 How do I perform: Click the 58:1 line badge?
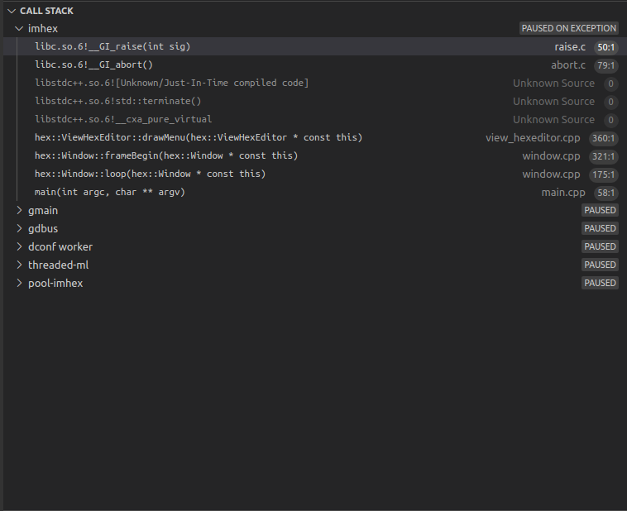[605, 193]
